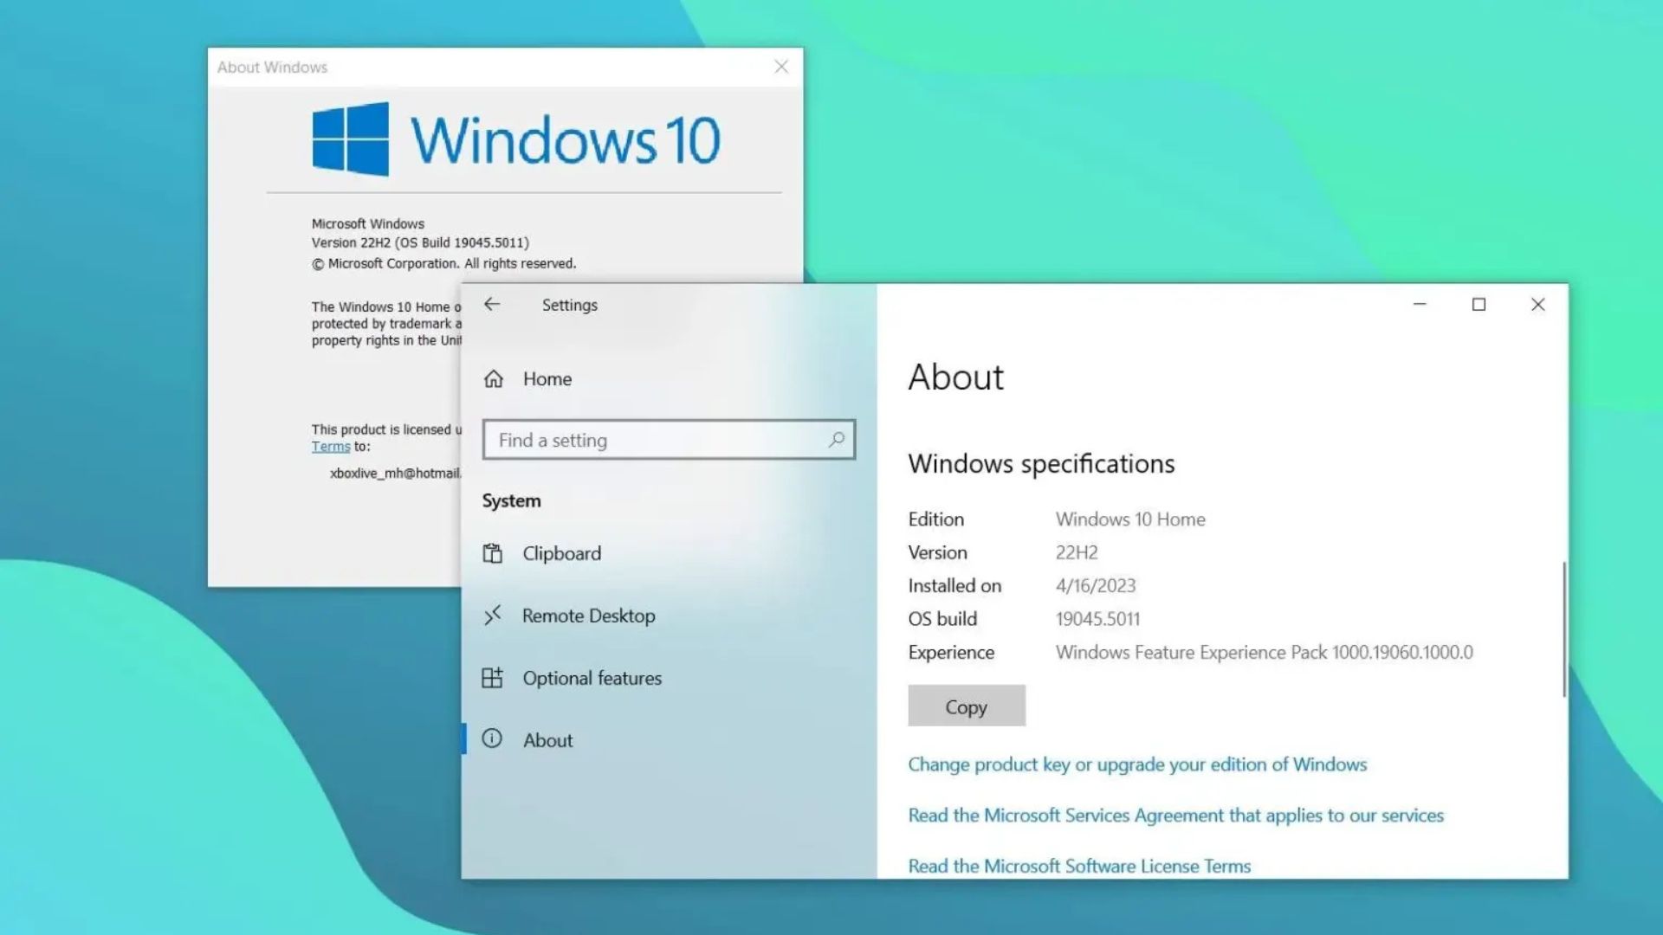
Task: Open the change product key link
Action: (x=1137, y=764)
